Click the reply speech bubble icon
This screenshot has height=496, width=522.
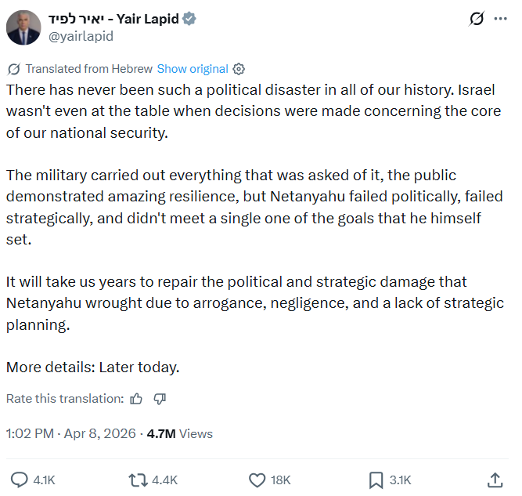(19, 480)
